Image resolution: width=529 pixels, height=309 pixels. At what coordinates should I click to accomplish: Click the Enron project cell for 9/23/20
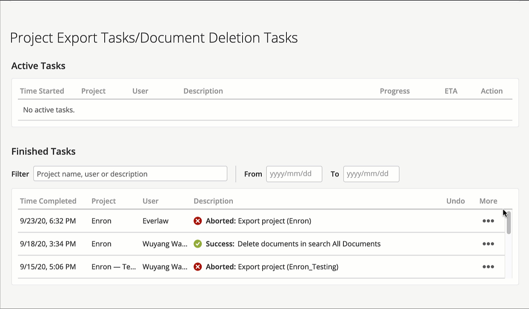(101, 221)
